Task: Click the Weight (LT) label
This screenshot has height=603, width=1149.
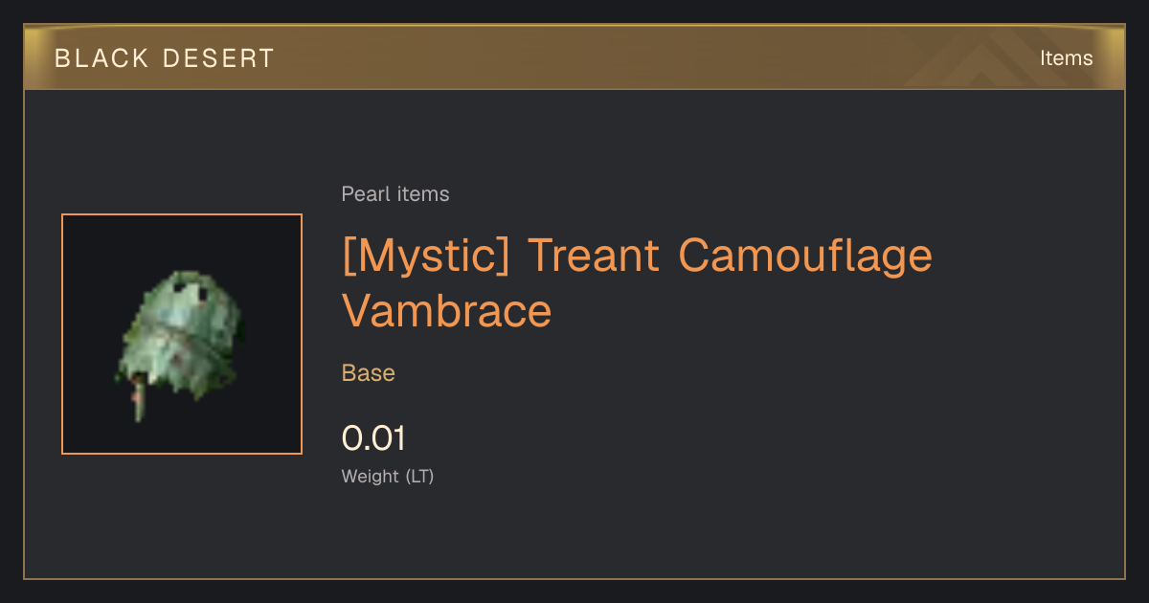Action: [x=388, y=476]
